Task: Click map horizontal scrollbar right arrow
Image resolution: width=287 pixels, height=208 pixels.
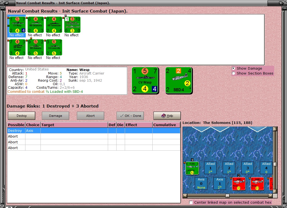Action: [270, 196]
